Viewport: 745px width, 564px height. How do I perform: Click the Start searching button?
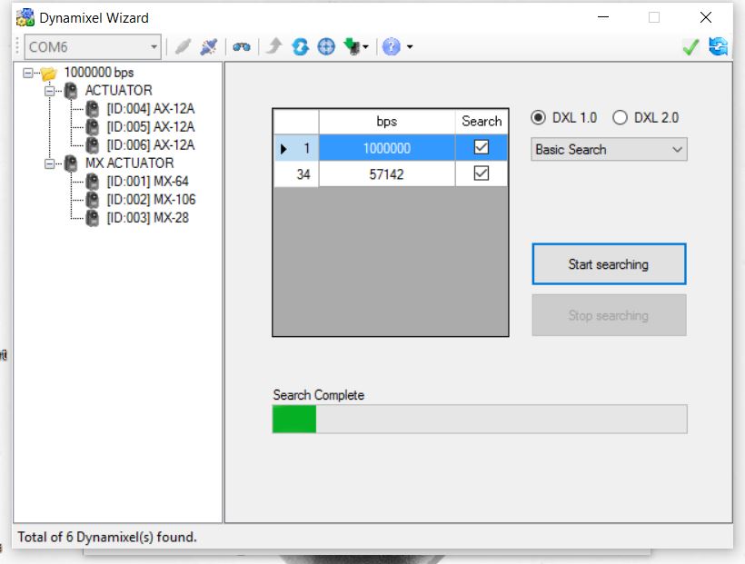(x=609, y=264)
